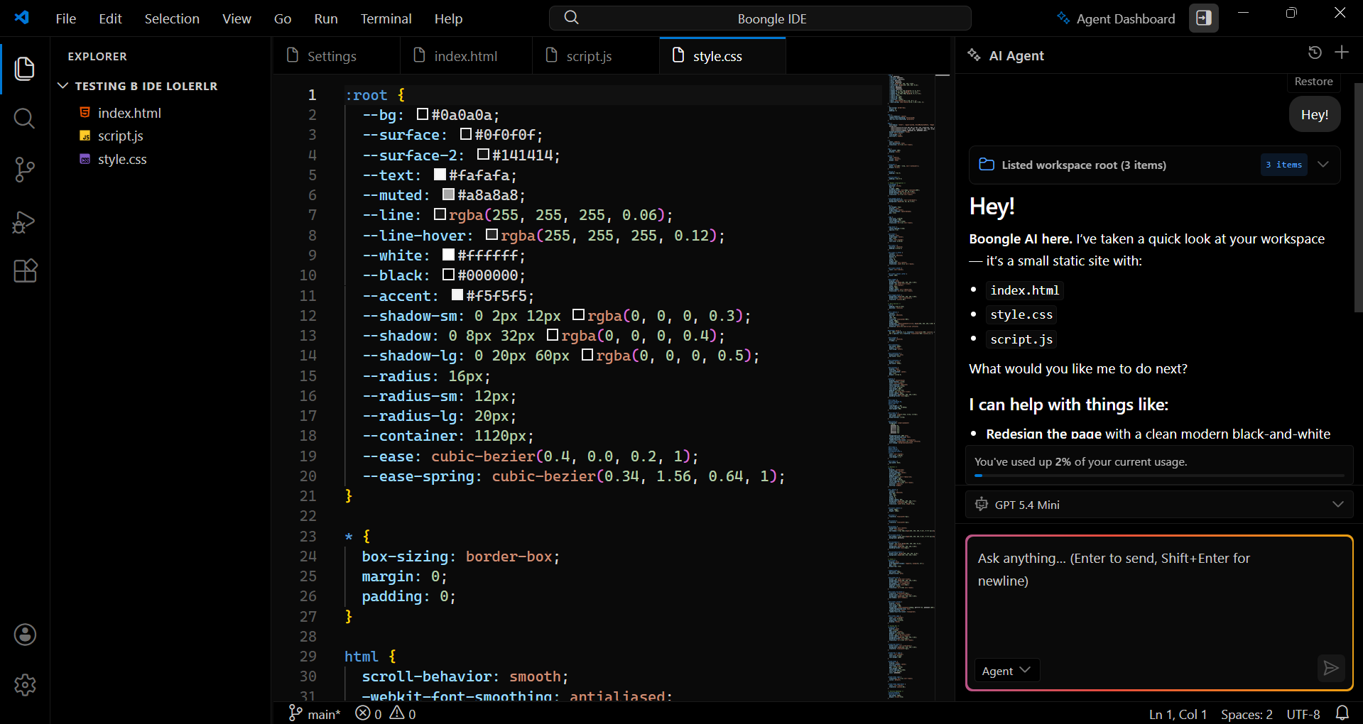1363x724 pixels.
Task: Open the View menu
Action: [237, 18]
